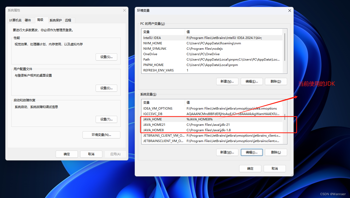Click 删除(D) for user variables
This screenshot has height=198, width=350.
pos(276,81)
